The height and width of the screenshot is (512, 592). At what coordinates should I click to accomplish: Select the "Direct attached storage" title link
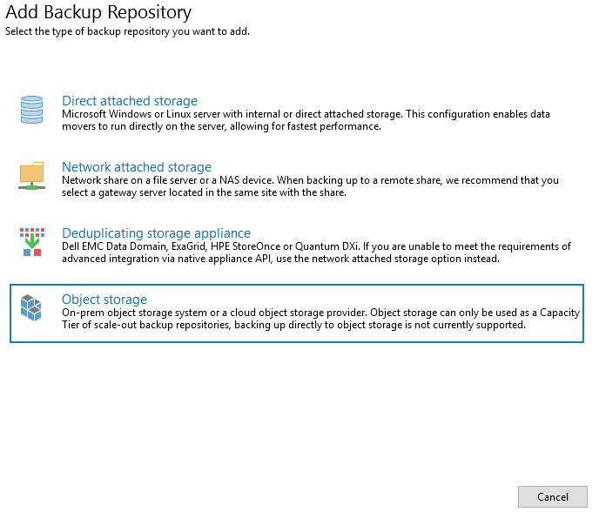coord(130,101)
